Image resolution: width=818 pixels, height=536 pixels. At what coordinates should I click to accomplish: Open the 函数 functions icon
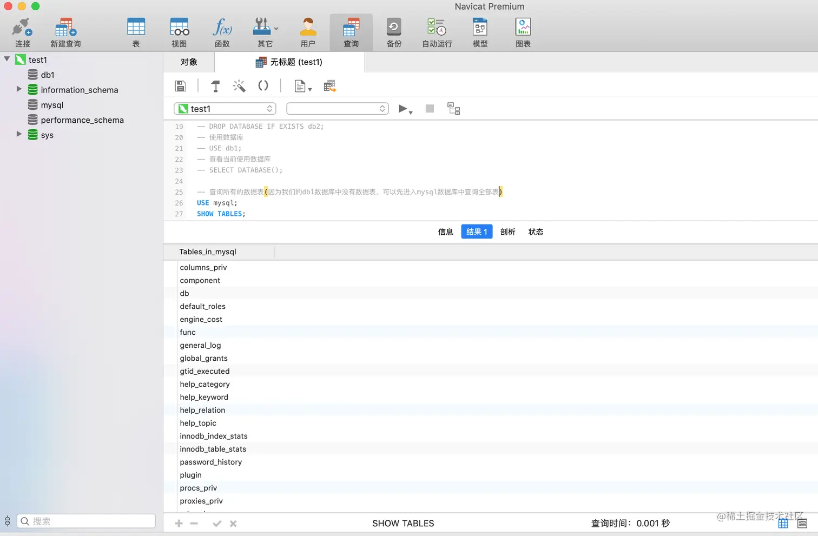coord(222,32)
